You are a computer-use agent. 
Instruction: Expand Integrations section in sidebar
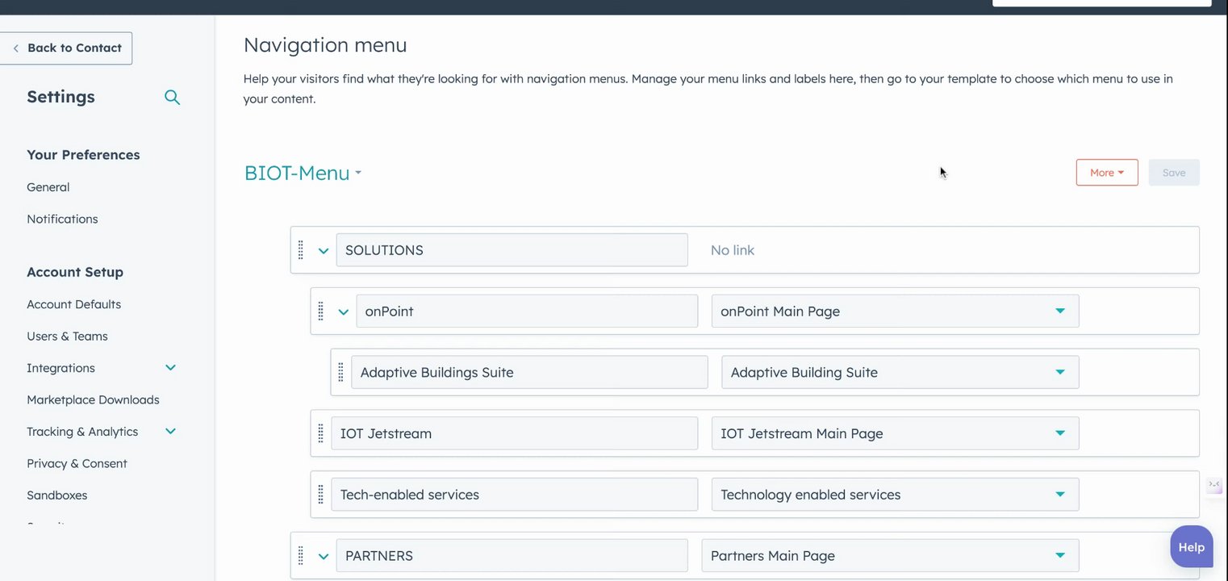click(x=170, y=368)
